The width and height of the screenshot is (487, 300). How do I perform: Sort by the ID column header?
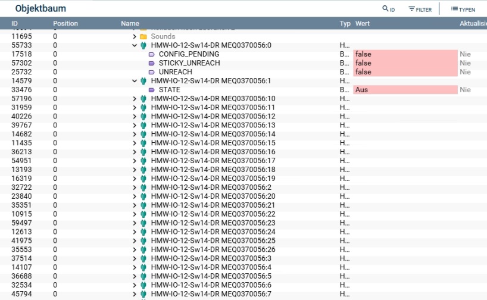[x=15, y=23]
